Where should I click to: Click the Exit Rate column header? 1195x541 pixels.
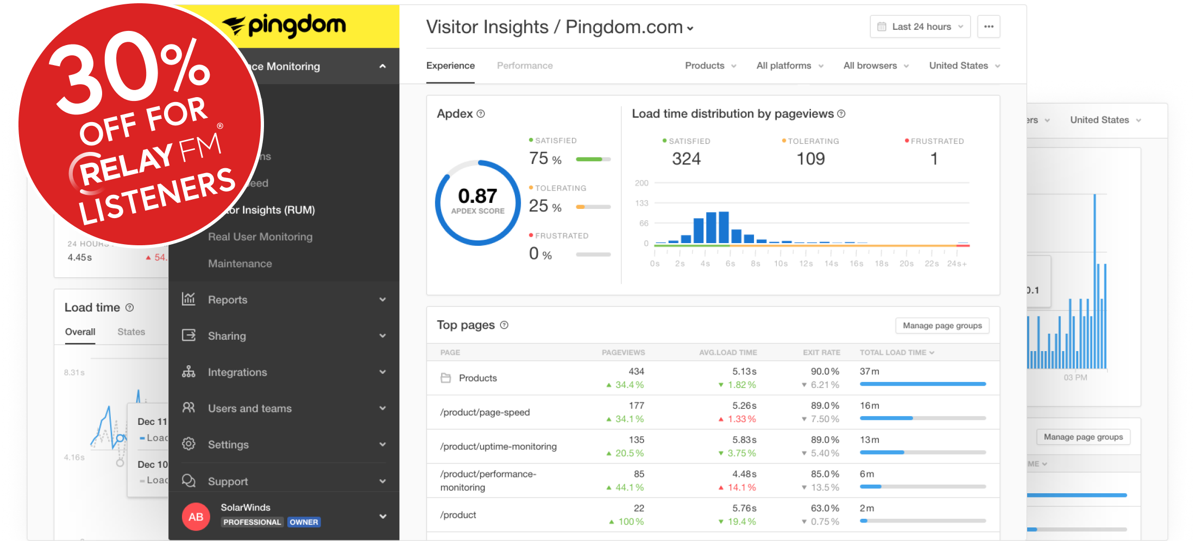pyautogui.click(x=821, y=353)
